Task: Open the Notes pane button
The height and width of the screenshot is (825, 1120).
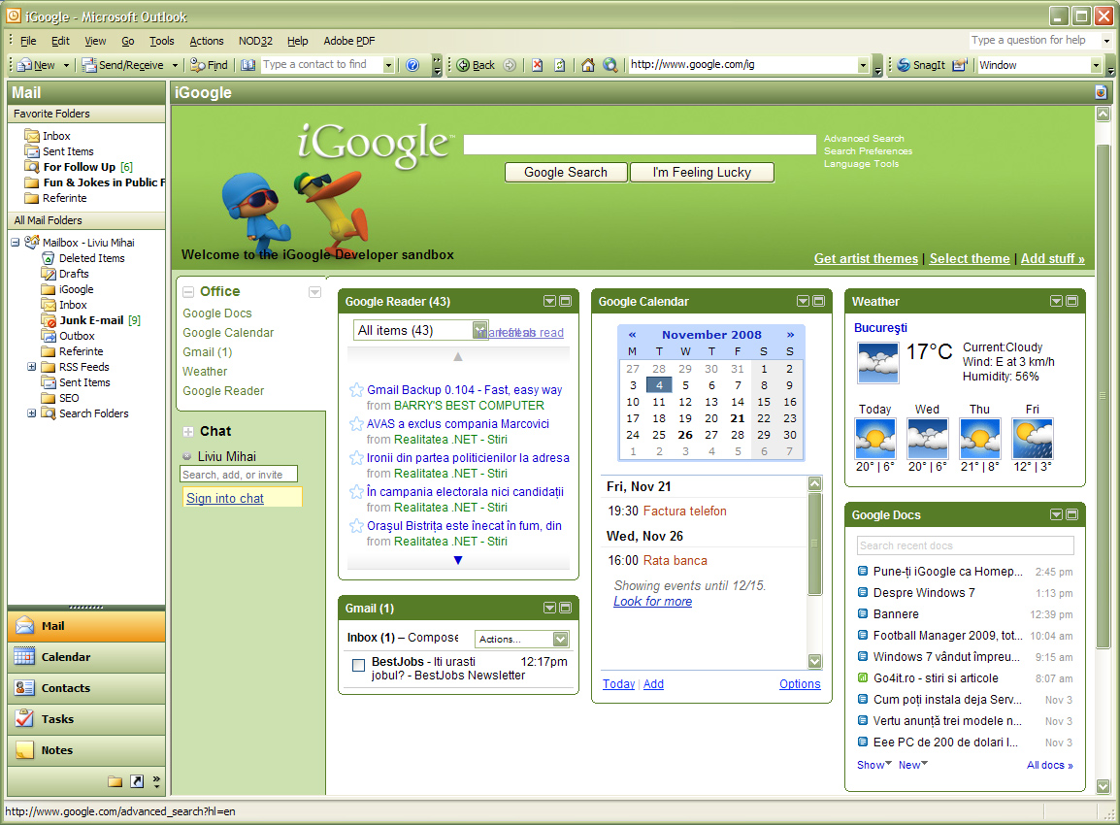Action: coord(86,750)
